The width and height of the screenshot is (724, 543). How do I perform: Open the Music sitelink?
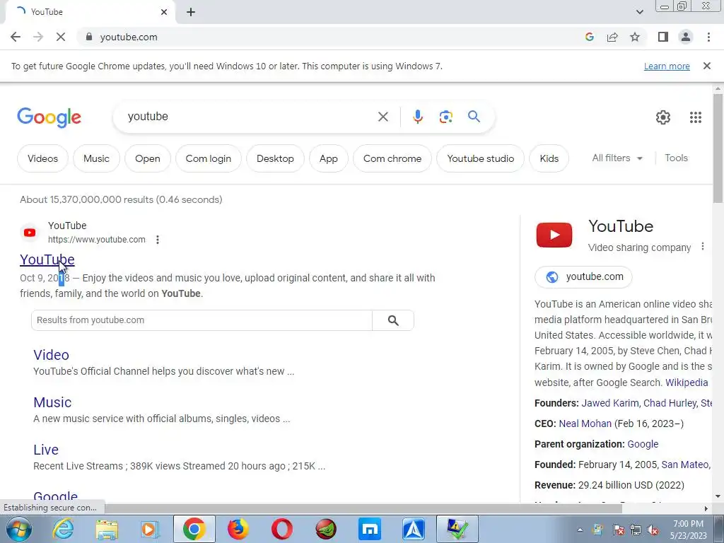click(x=52, y=402)
